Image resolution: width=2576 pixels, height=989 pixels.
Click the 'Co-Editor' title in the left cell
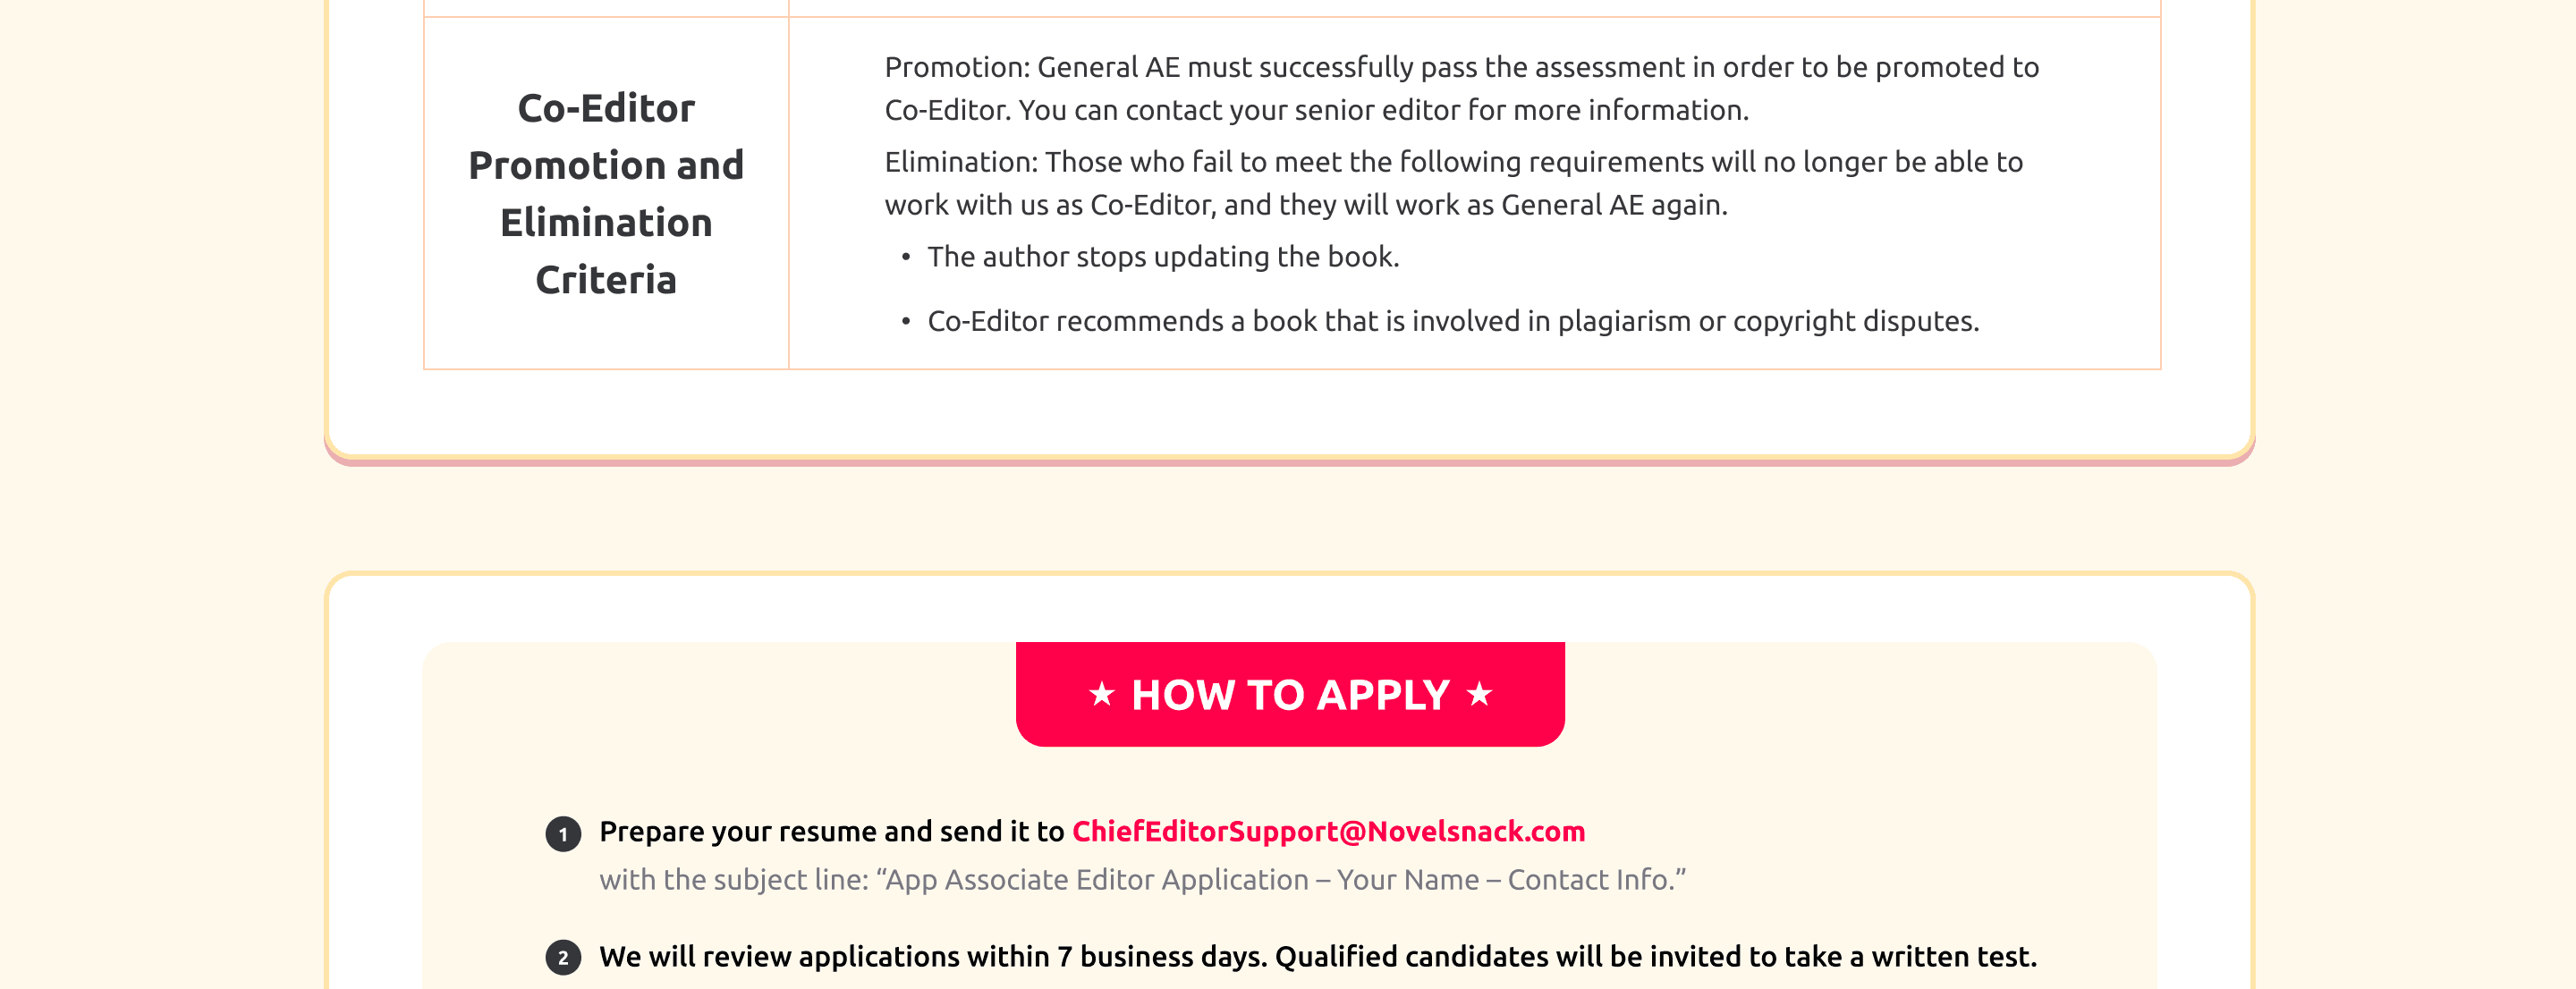(x=606, y=109)
